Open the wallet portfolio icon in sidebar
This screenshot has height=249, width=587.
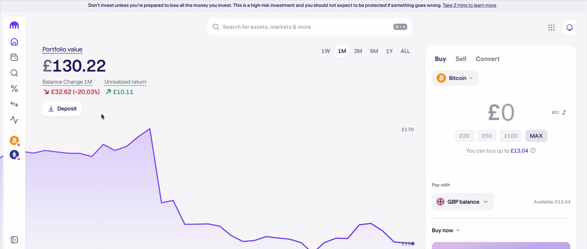(x=14, y=57)
